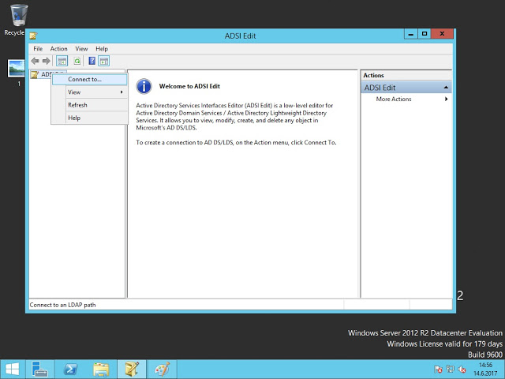Image resolution: width=505 pixels, height=379 pixels.
Task: Open PowerShell from the taskbar
Action: click(x=69, y=369)
